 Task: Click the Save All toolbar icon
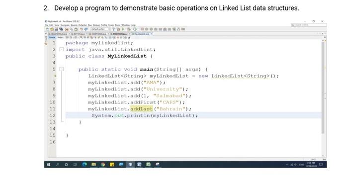pyautogui.click(x=61, y=29)
